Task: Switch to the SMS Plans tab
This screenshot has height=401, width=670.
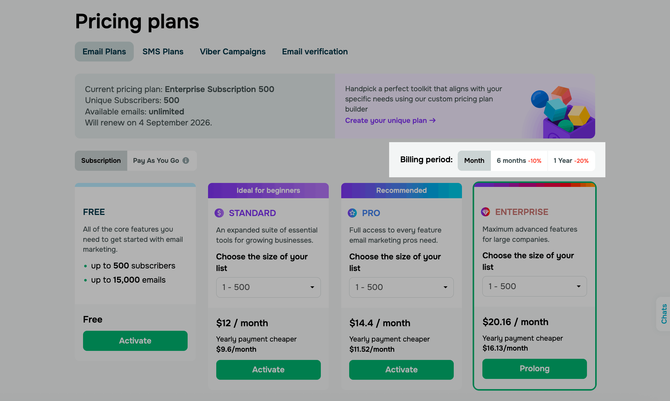Action: click(163, 52)
